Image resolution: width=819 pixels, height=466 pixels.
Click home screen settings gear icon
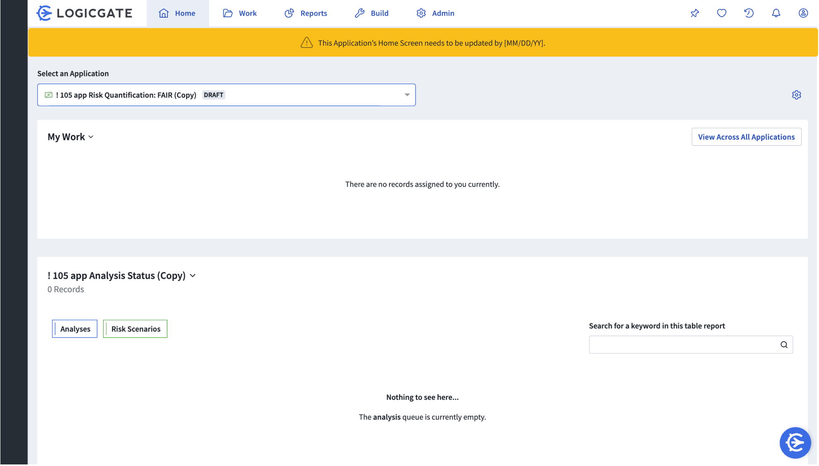796,95
